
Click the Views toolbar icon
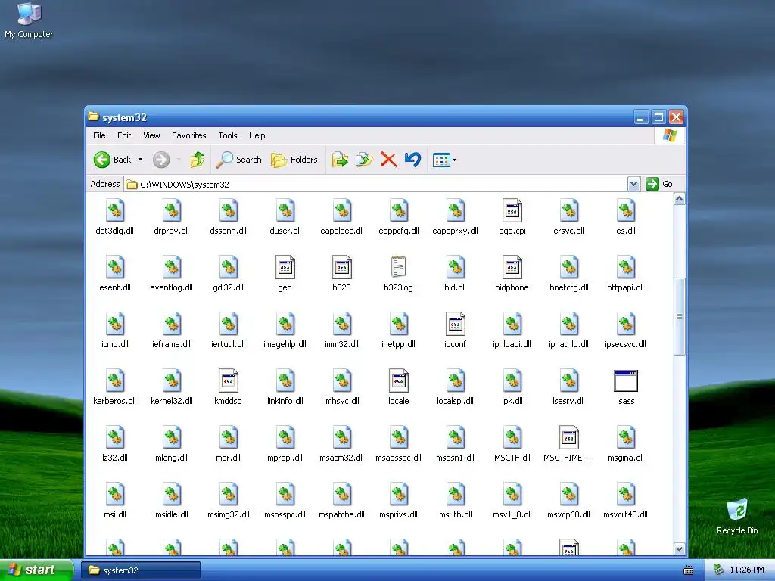point(441,160)
